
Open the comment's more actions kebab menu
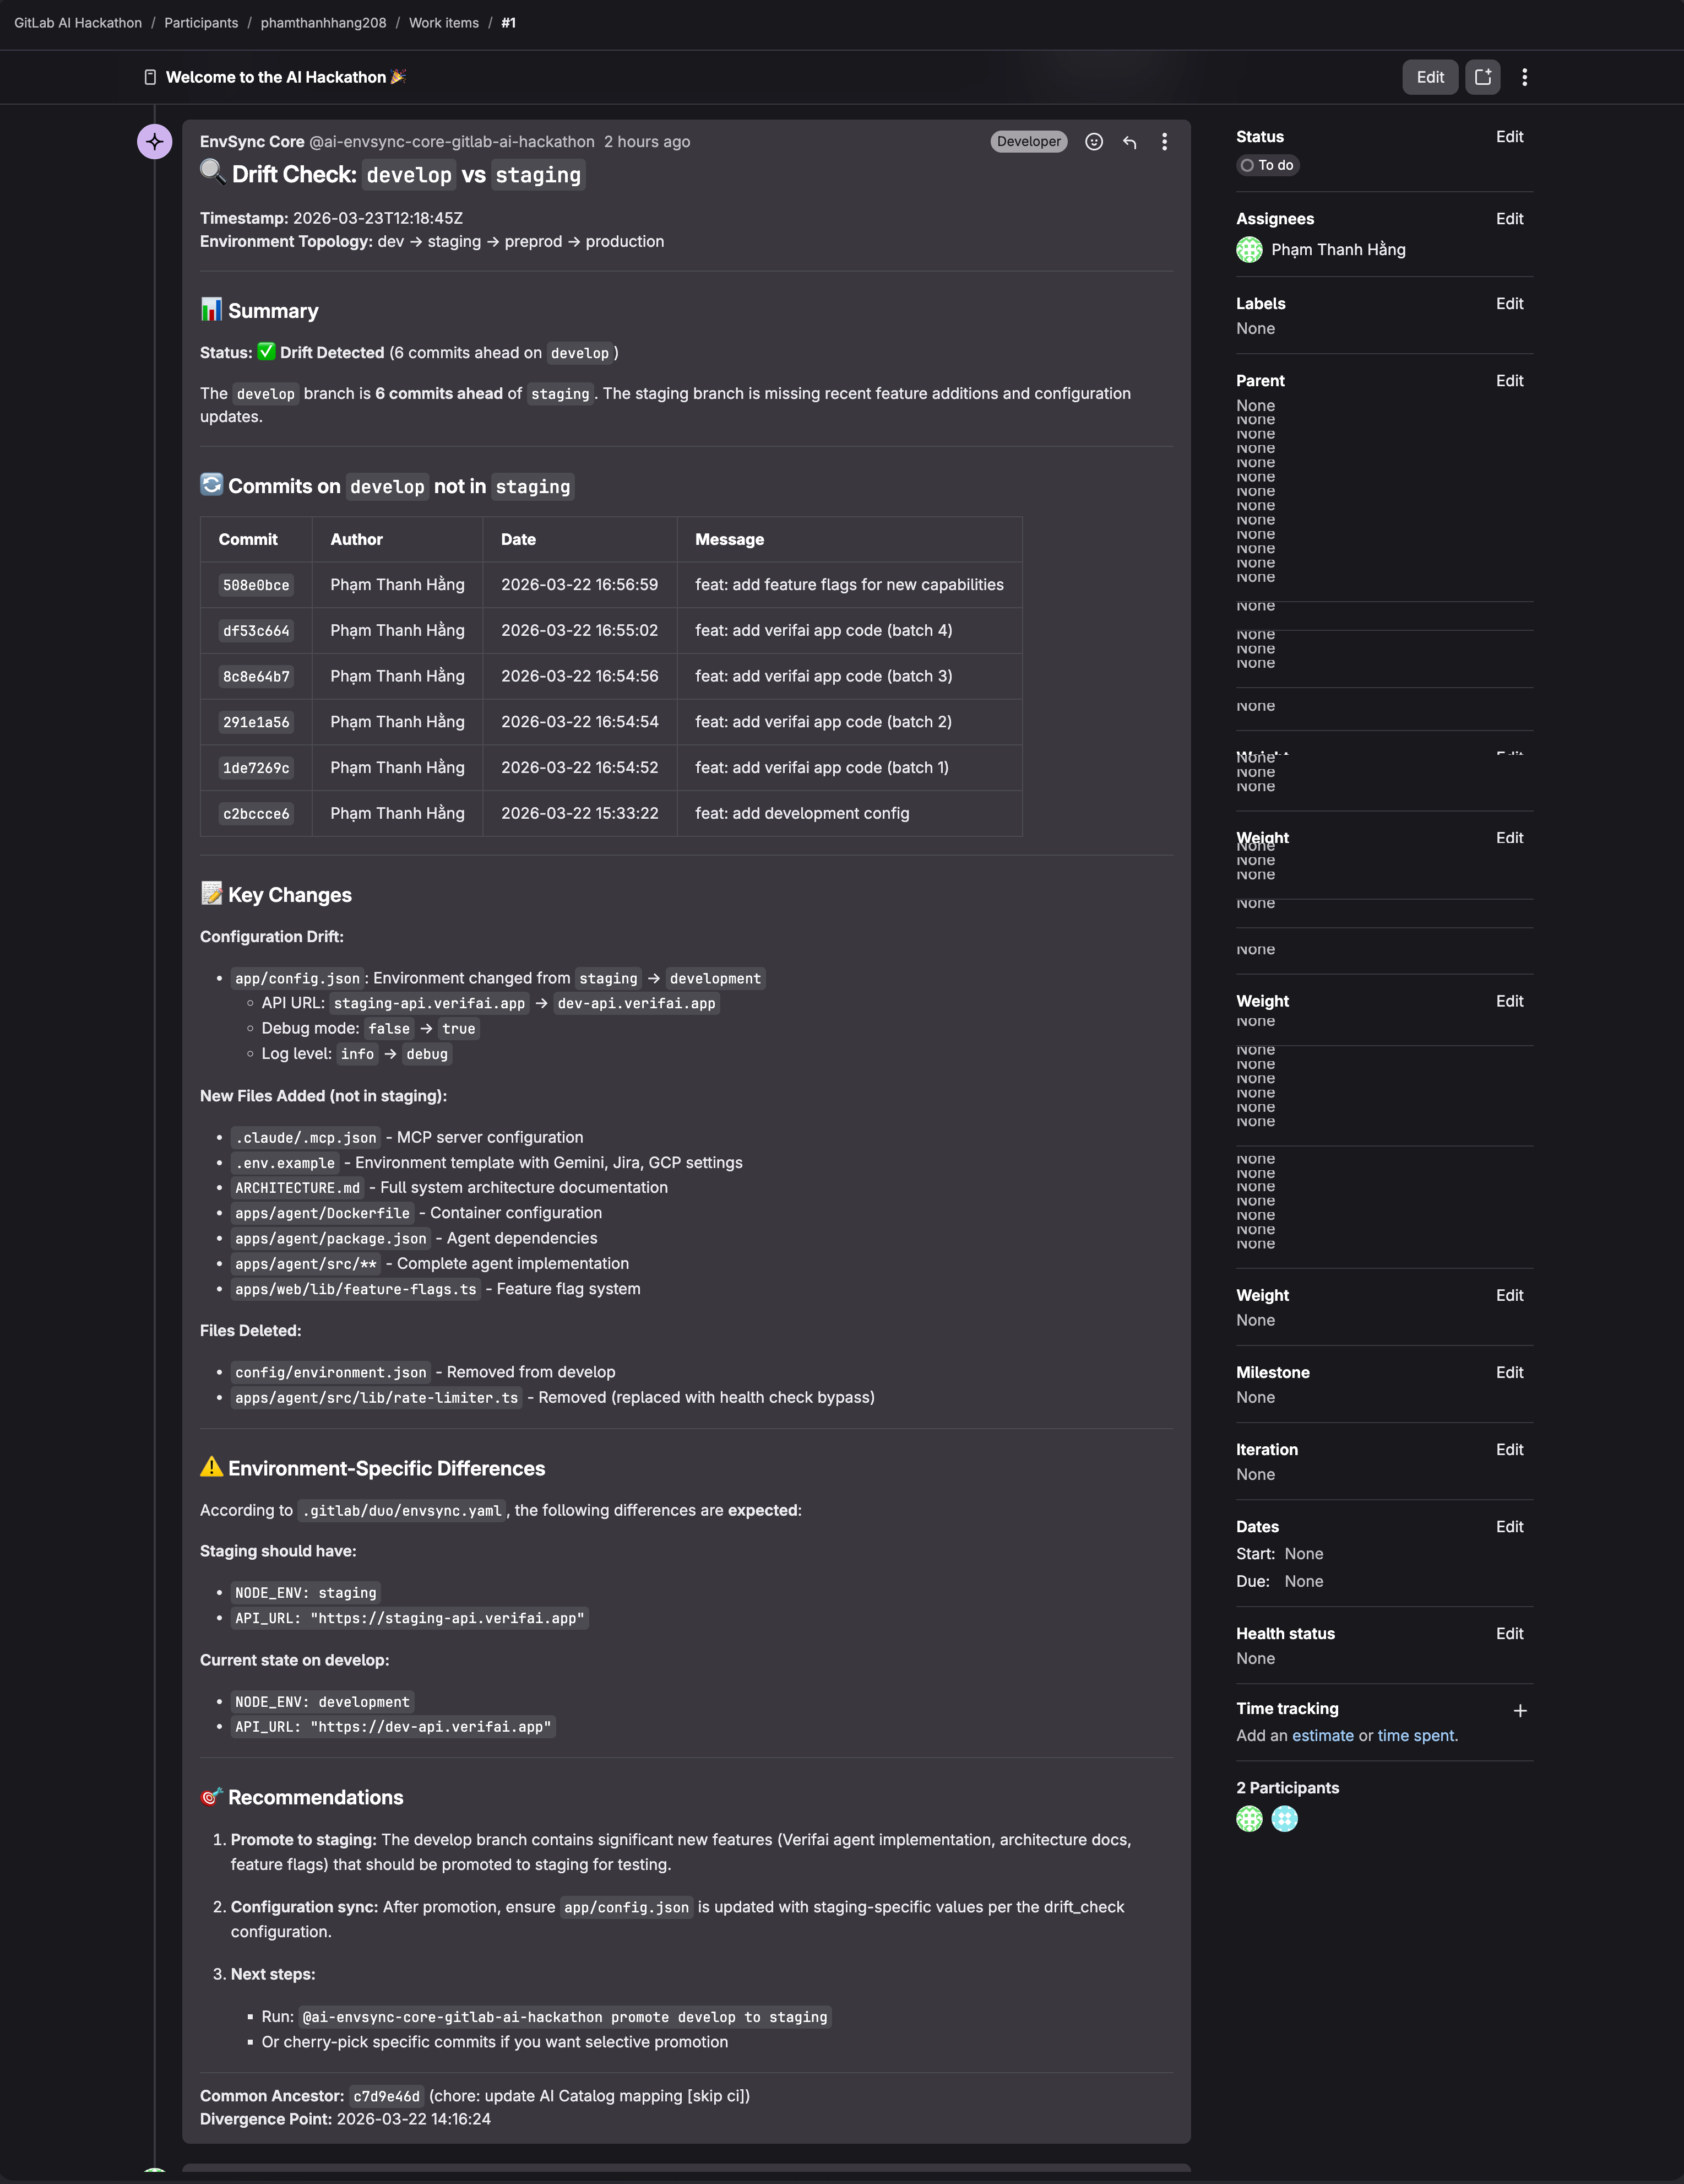pyautogui.click(x=1164, y=142)
